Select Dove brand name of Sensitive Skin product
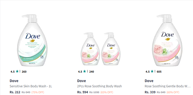Image resolution: width=193 pixels, height=95 pixels. pyautogui.click(x=14, y=81)
